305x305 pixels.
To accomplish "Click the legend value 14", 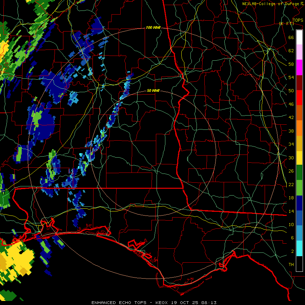I will point(291,211).
